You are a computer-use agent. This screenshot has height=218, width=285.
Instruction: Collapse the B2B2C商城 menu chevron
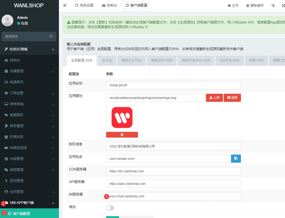coord(53,50)
